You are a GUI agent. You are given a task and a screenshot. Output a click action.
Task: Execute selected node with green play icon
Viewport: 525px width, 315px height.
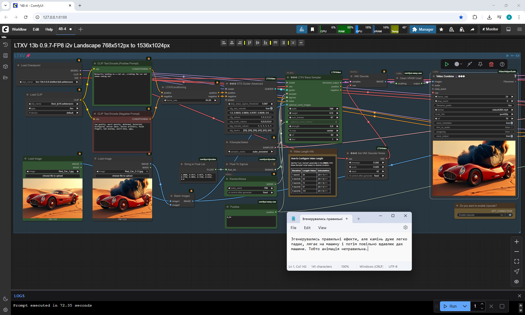point(447,64)
